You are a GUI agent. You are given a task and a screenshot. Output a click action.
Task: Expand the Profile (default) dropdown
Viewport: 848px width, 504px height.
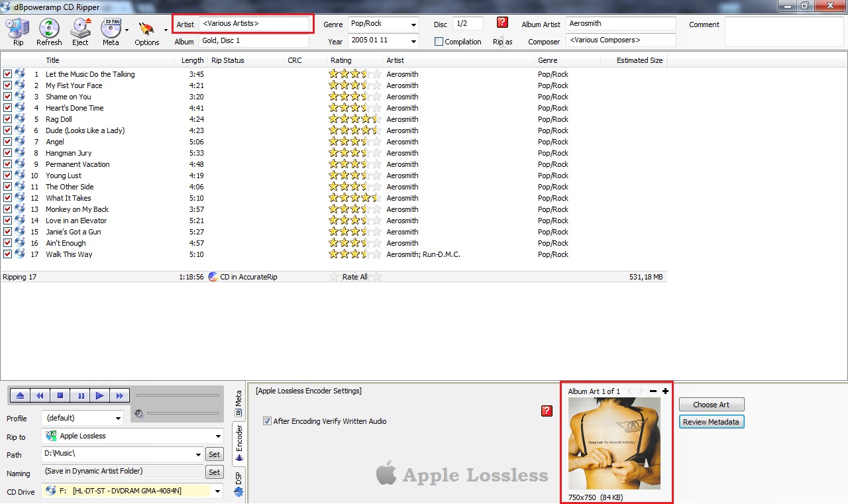click(x=118, y=419)
